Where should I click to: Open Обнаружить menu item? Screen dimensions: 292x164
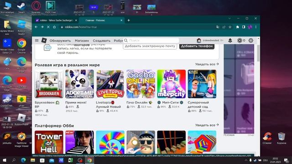click(x=60, y=41)
